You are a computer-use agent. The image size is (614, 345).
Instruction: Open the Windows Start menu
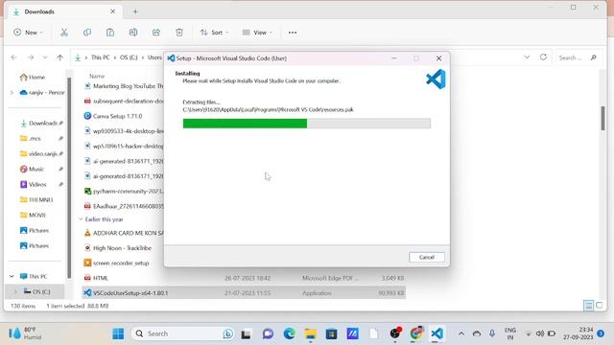tap(118, 333)
